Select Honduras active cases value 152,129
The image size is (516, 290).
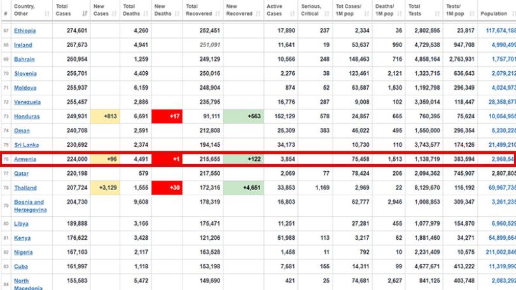tap(284, 116)
